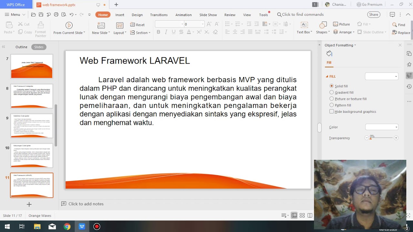Start slideshow From Current Slide
Viewport: 413px width, 232px height.
[x=69, y=28]
